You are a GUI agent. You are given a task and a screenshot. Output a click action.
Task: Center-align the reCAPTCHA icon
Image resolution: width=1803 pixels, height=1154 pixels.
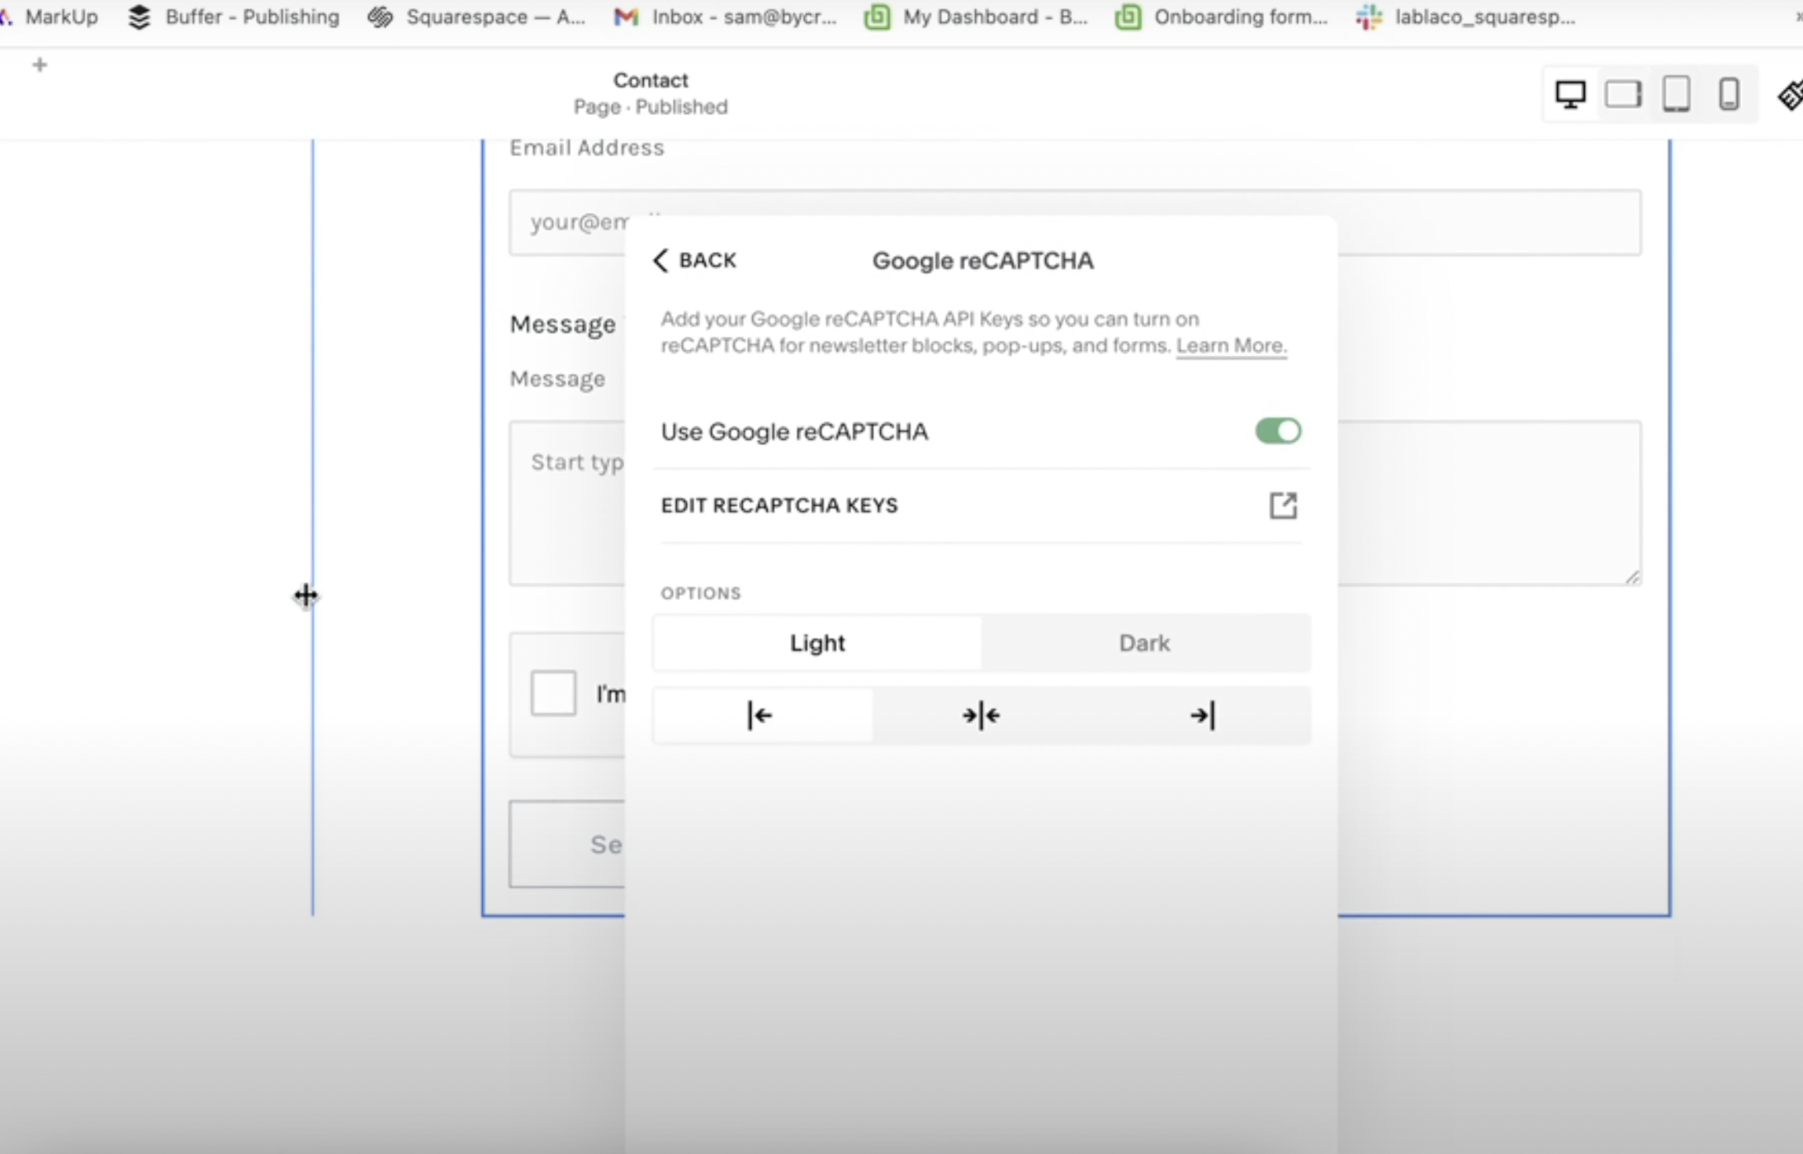coord(981,715)
